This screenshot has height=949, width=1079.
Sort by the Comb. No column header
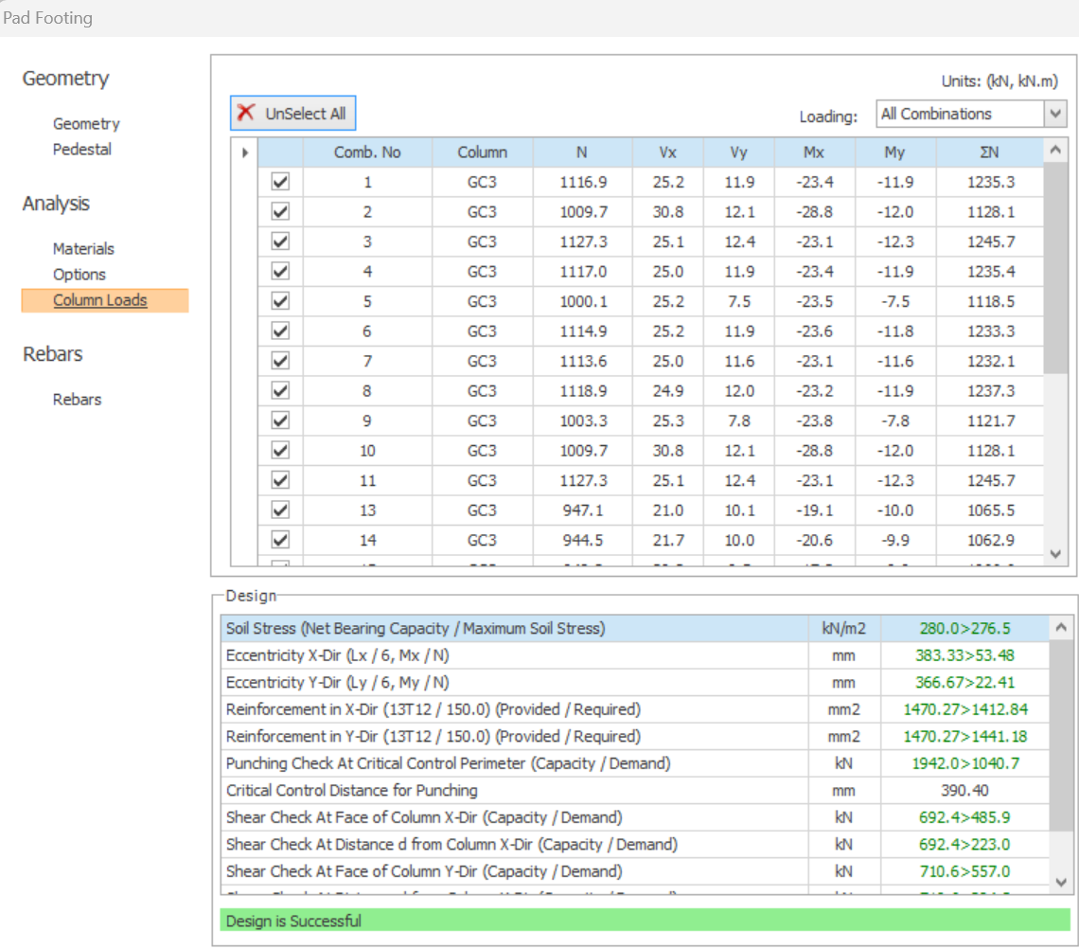tap(367, 152)
